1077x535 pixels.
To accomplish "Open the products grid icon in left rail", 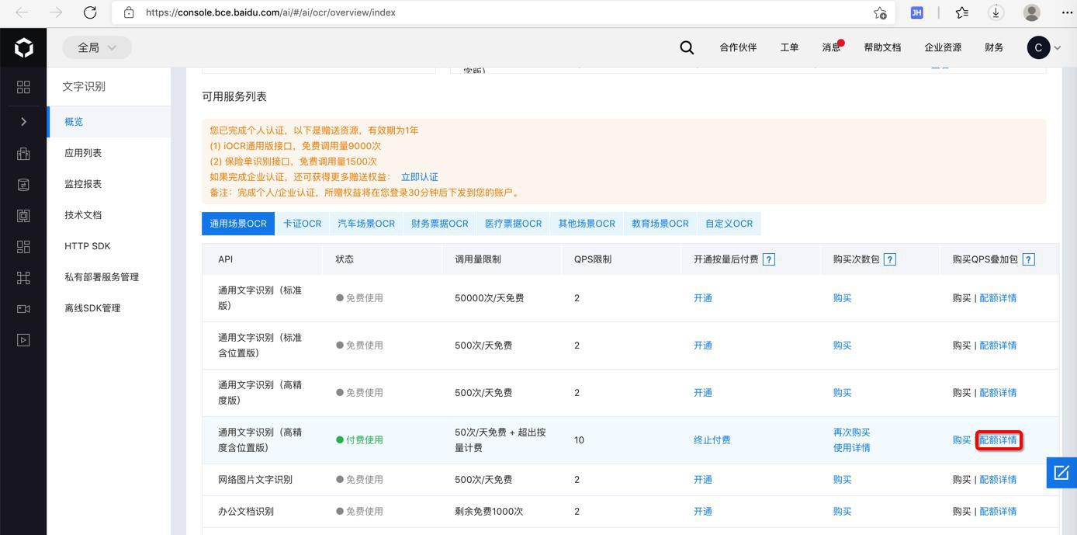I will [x=23, y=87].
